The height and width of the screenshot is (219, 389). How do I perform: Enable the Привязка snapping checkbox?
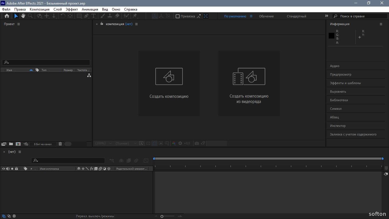(178, 16)
